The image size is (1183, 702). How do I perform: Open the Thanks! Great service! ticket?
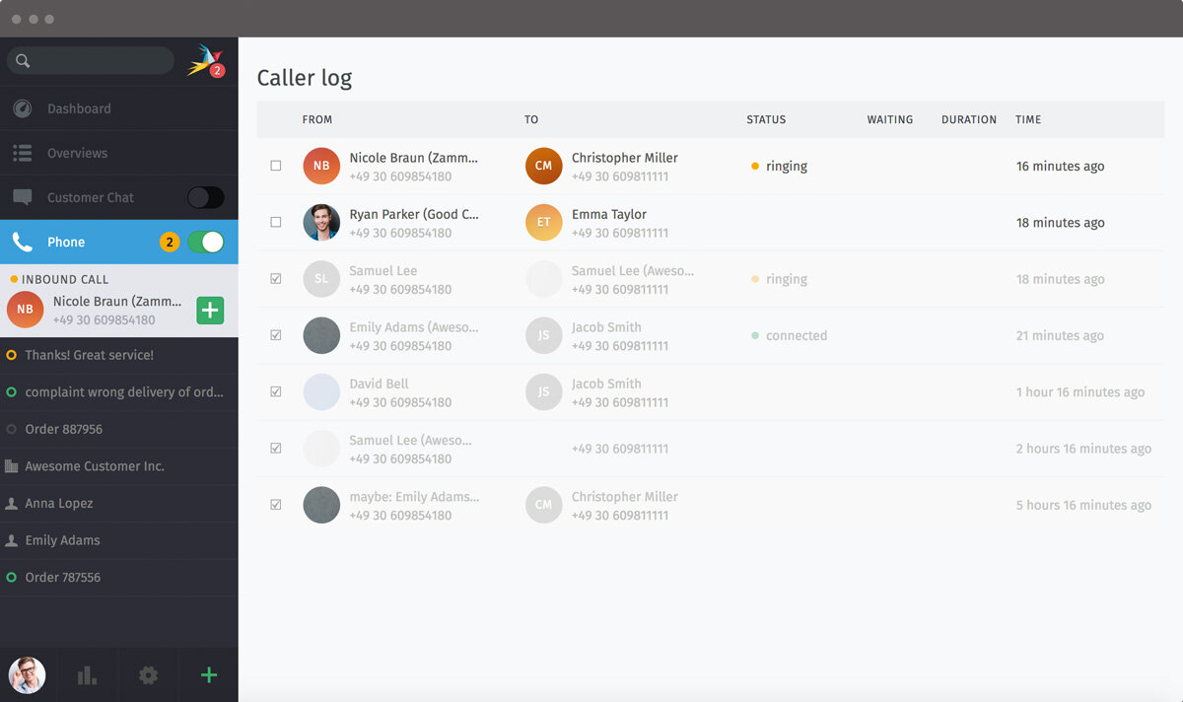(119, 355)
